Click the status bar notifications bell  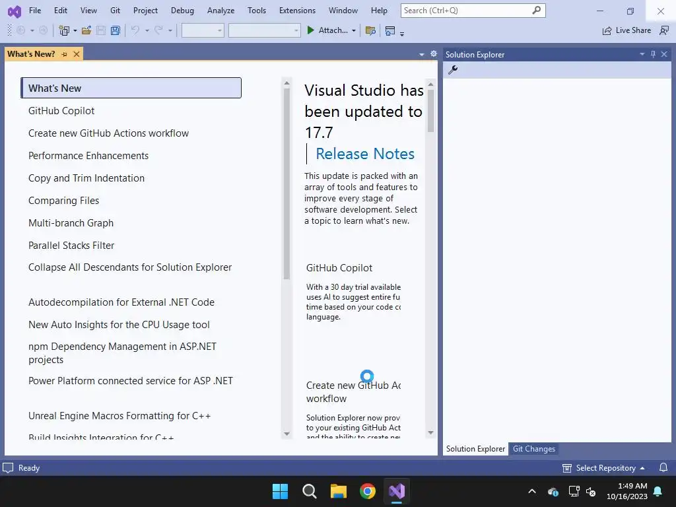(663, 468)
